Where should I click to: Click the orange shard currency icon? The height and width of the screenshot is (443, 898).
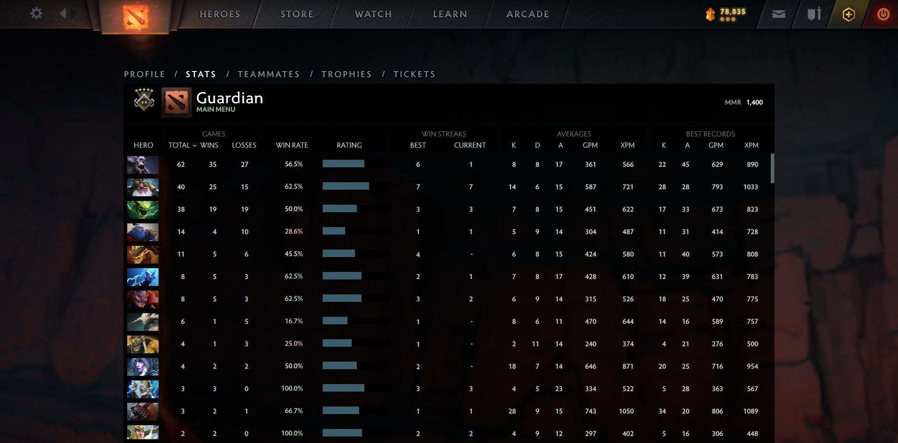[710, 14]
